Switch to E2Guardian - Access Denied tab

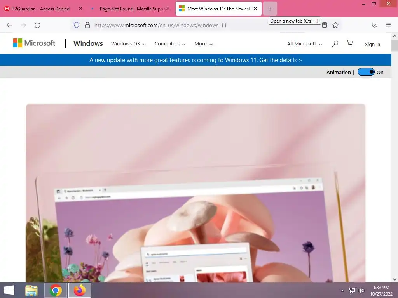[40, 9]
